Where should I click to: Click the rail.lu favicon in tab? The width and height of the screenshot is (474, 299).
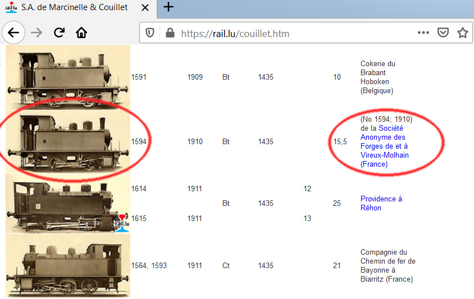pyautogui.click(x=11, y=7)
